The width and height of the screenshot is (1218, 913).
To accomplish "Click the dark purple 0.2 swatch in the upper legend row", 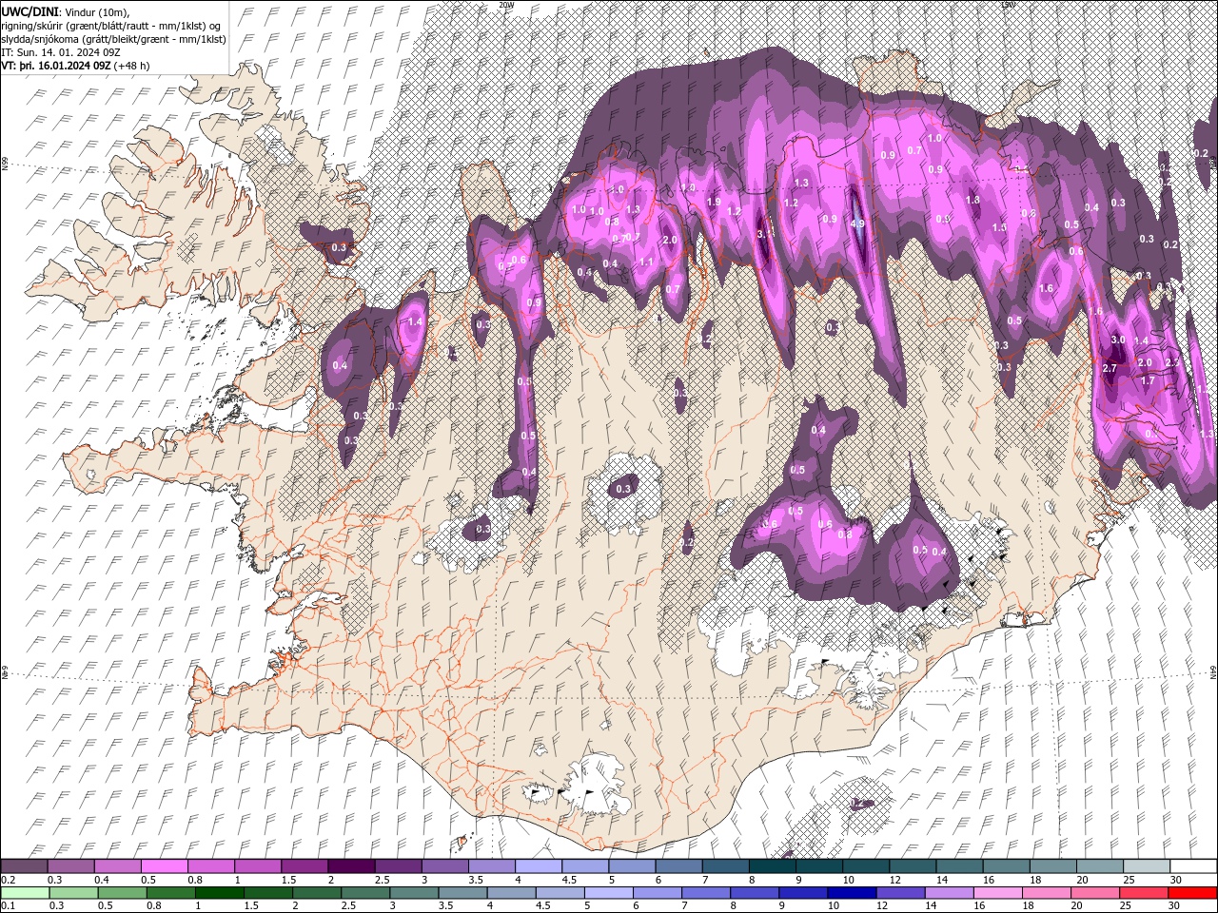I will click(25, 866).
